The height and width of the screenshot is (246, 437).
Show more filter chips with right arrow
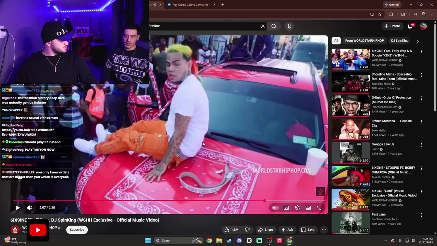417,41
